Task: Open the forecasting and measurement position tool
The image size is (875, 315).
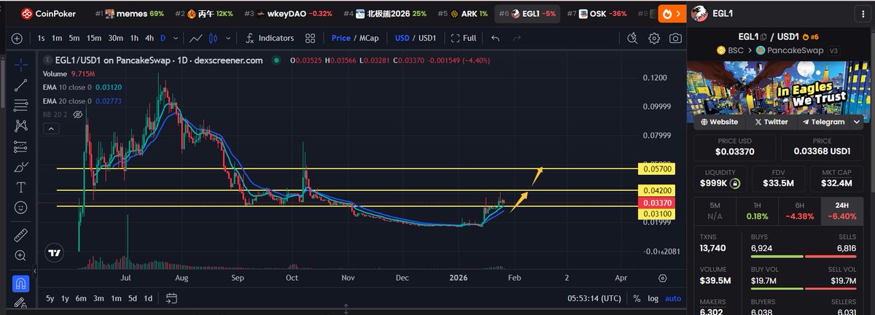Action: click(x=20, y=147)
